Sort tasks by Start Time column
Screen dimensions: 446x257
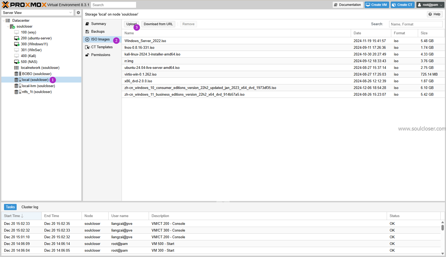click(x=21, y=216)
